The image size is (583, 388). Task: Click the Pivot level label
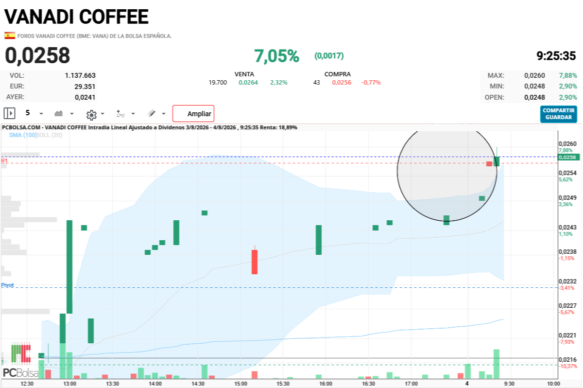point(7,285)
